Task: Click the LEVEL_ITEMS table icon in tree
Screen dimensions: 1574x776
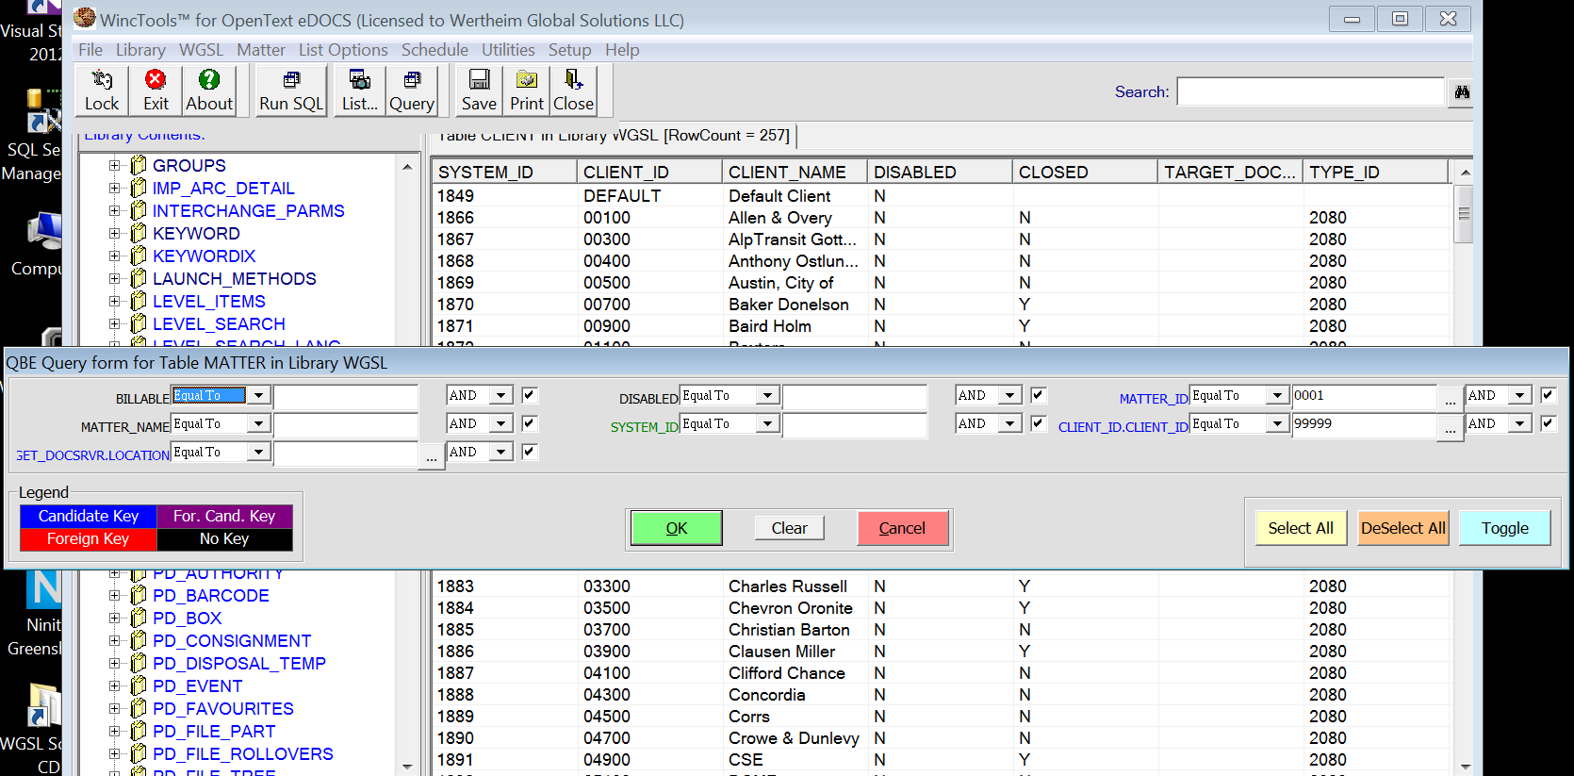Action: point(139,301)
